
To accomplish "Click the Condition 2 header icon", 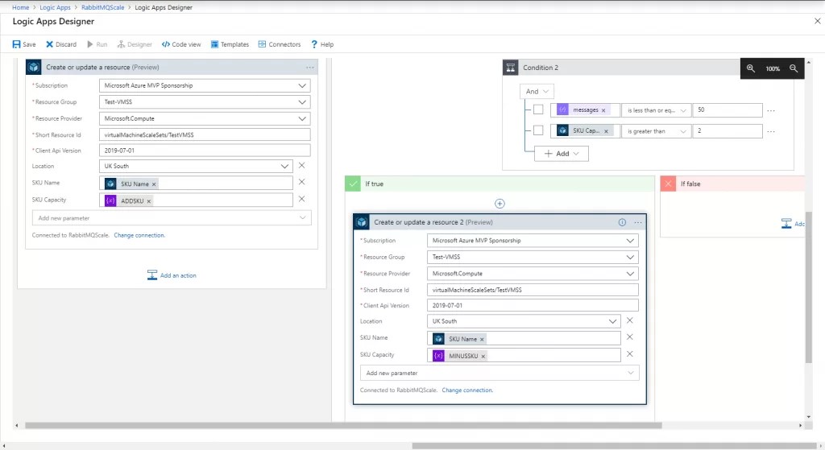I will pos(510,68).
